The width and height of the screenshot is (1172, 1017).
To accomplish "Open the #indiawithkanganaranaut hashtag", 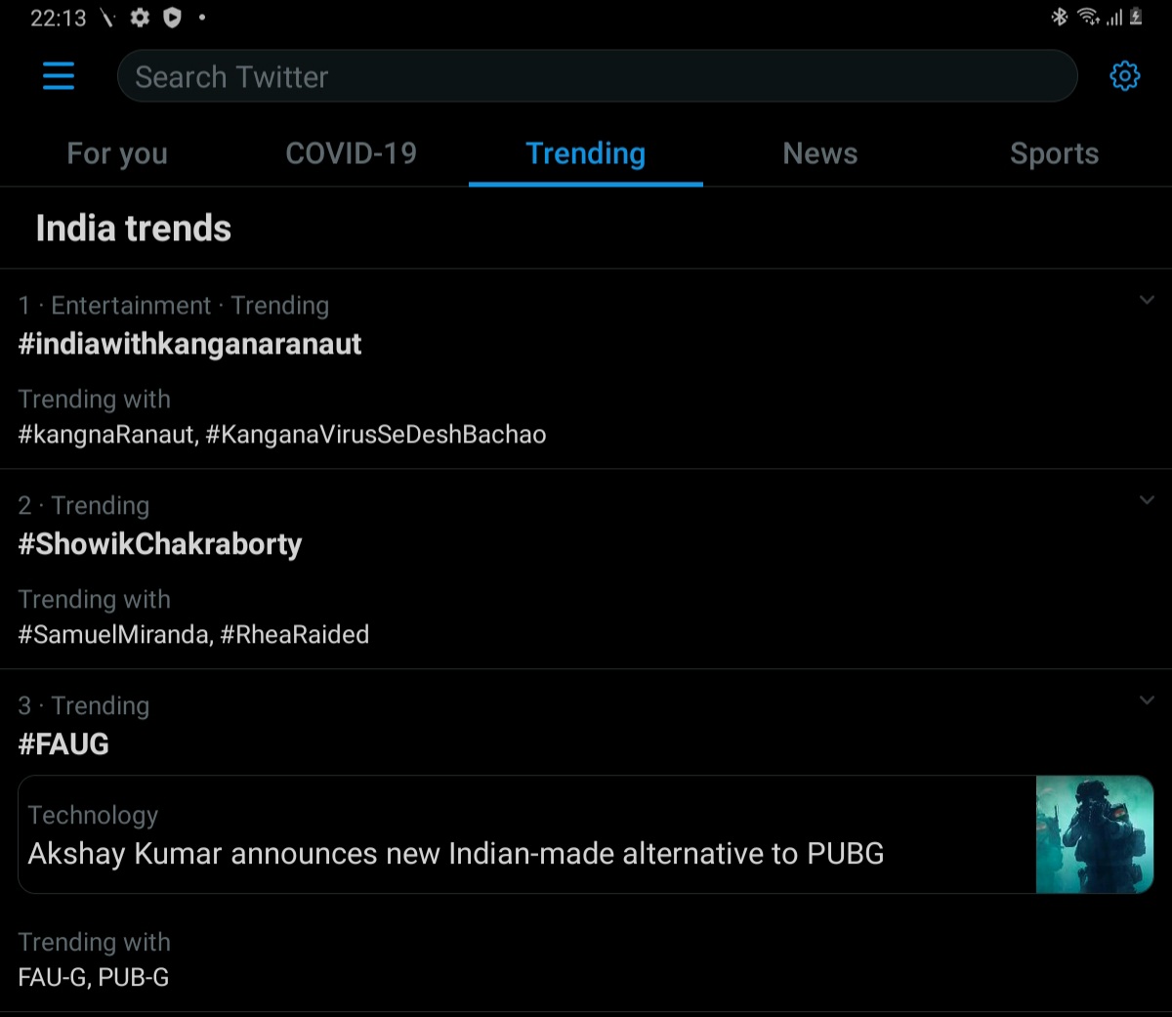I will 189,344.
